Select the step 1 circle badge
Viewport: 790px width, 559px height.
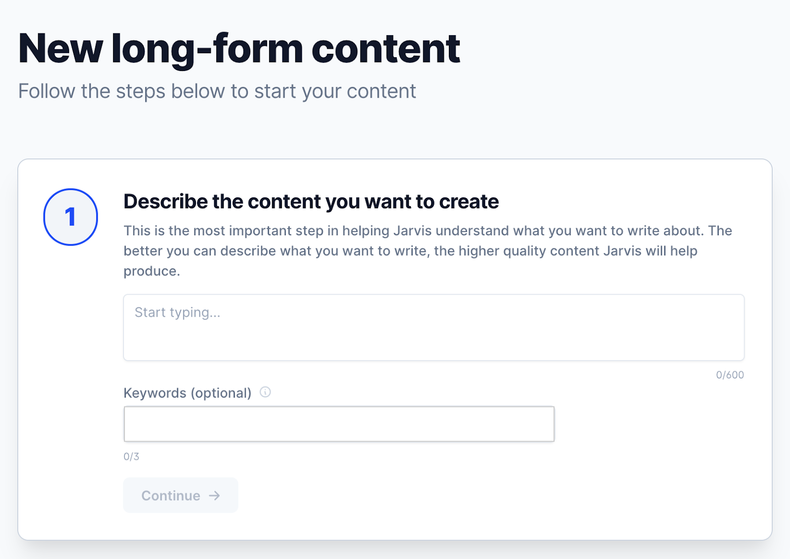click(x=71, y=217)
